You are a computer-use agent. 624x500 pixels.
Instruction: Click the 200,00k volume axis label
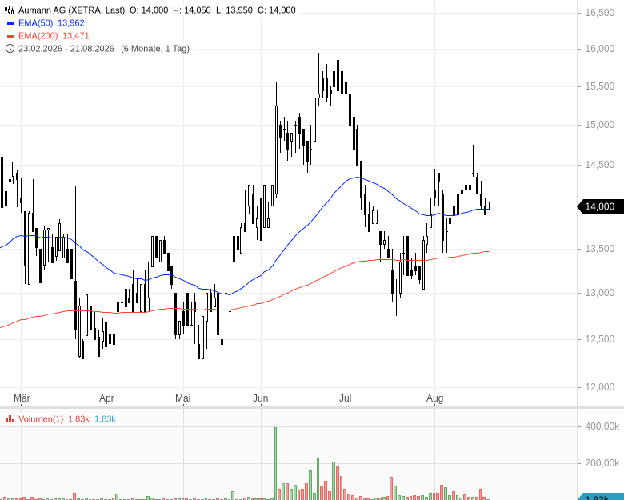(x=602, y=463)
